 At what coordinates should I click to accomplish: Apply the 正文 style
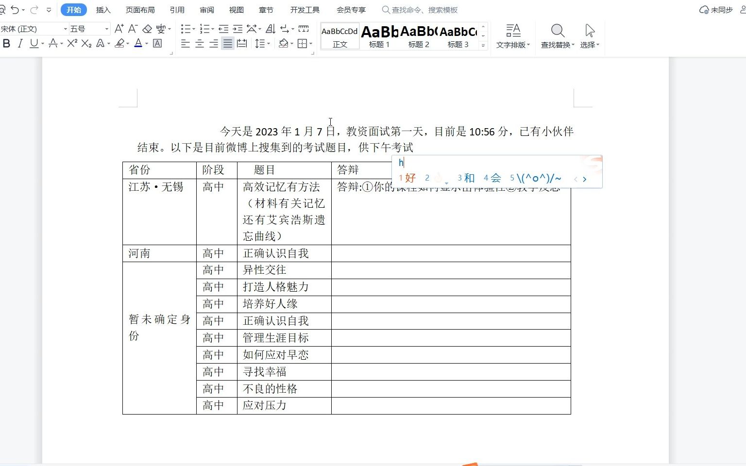(x=340, y=36)
